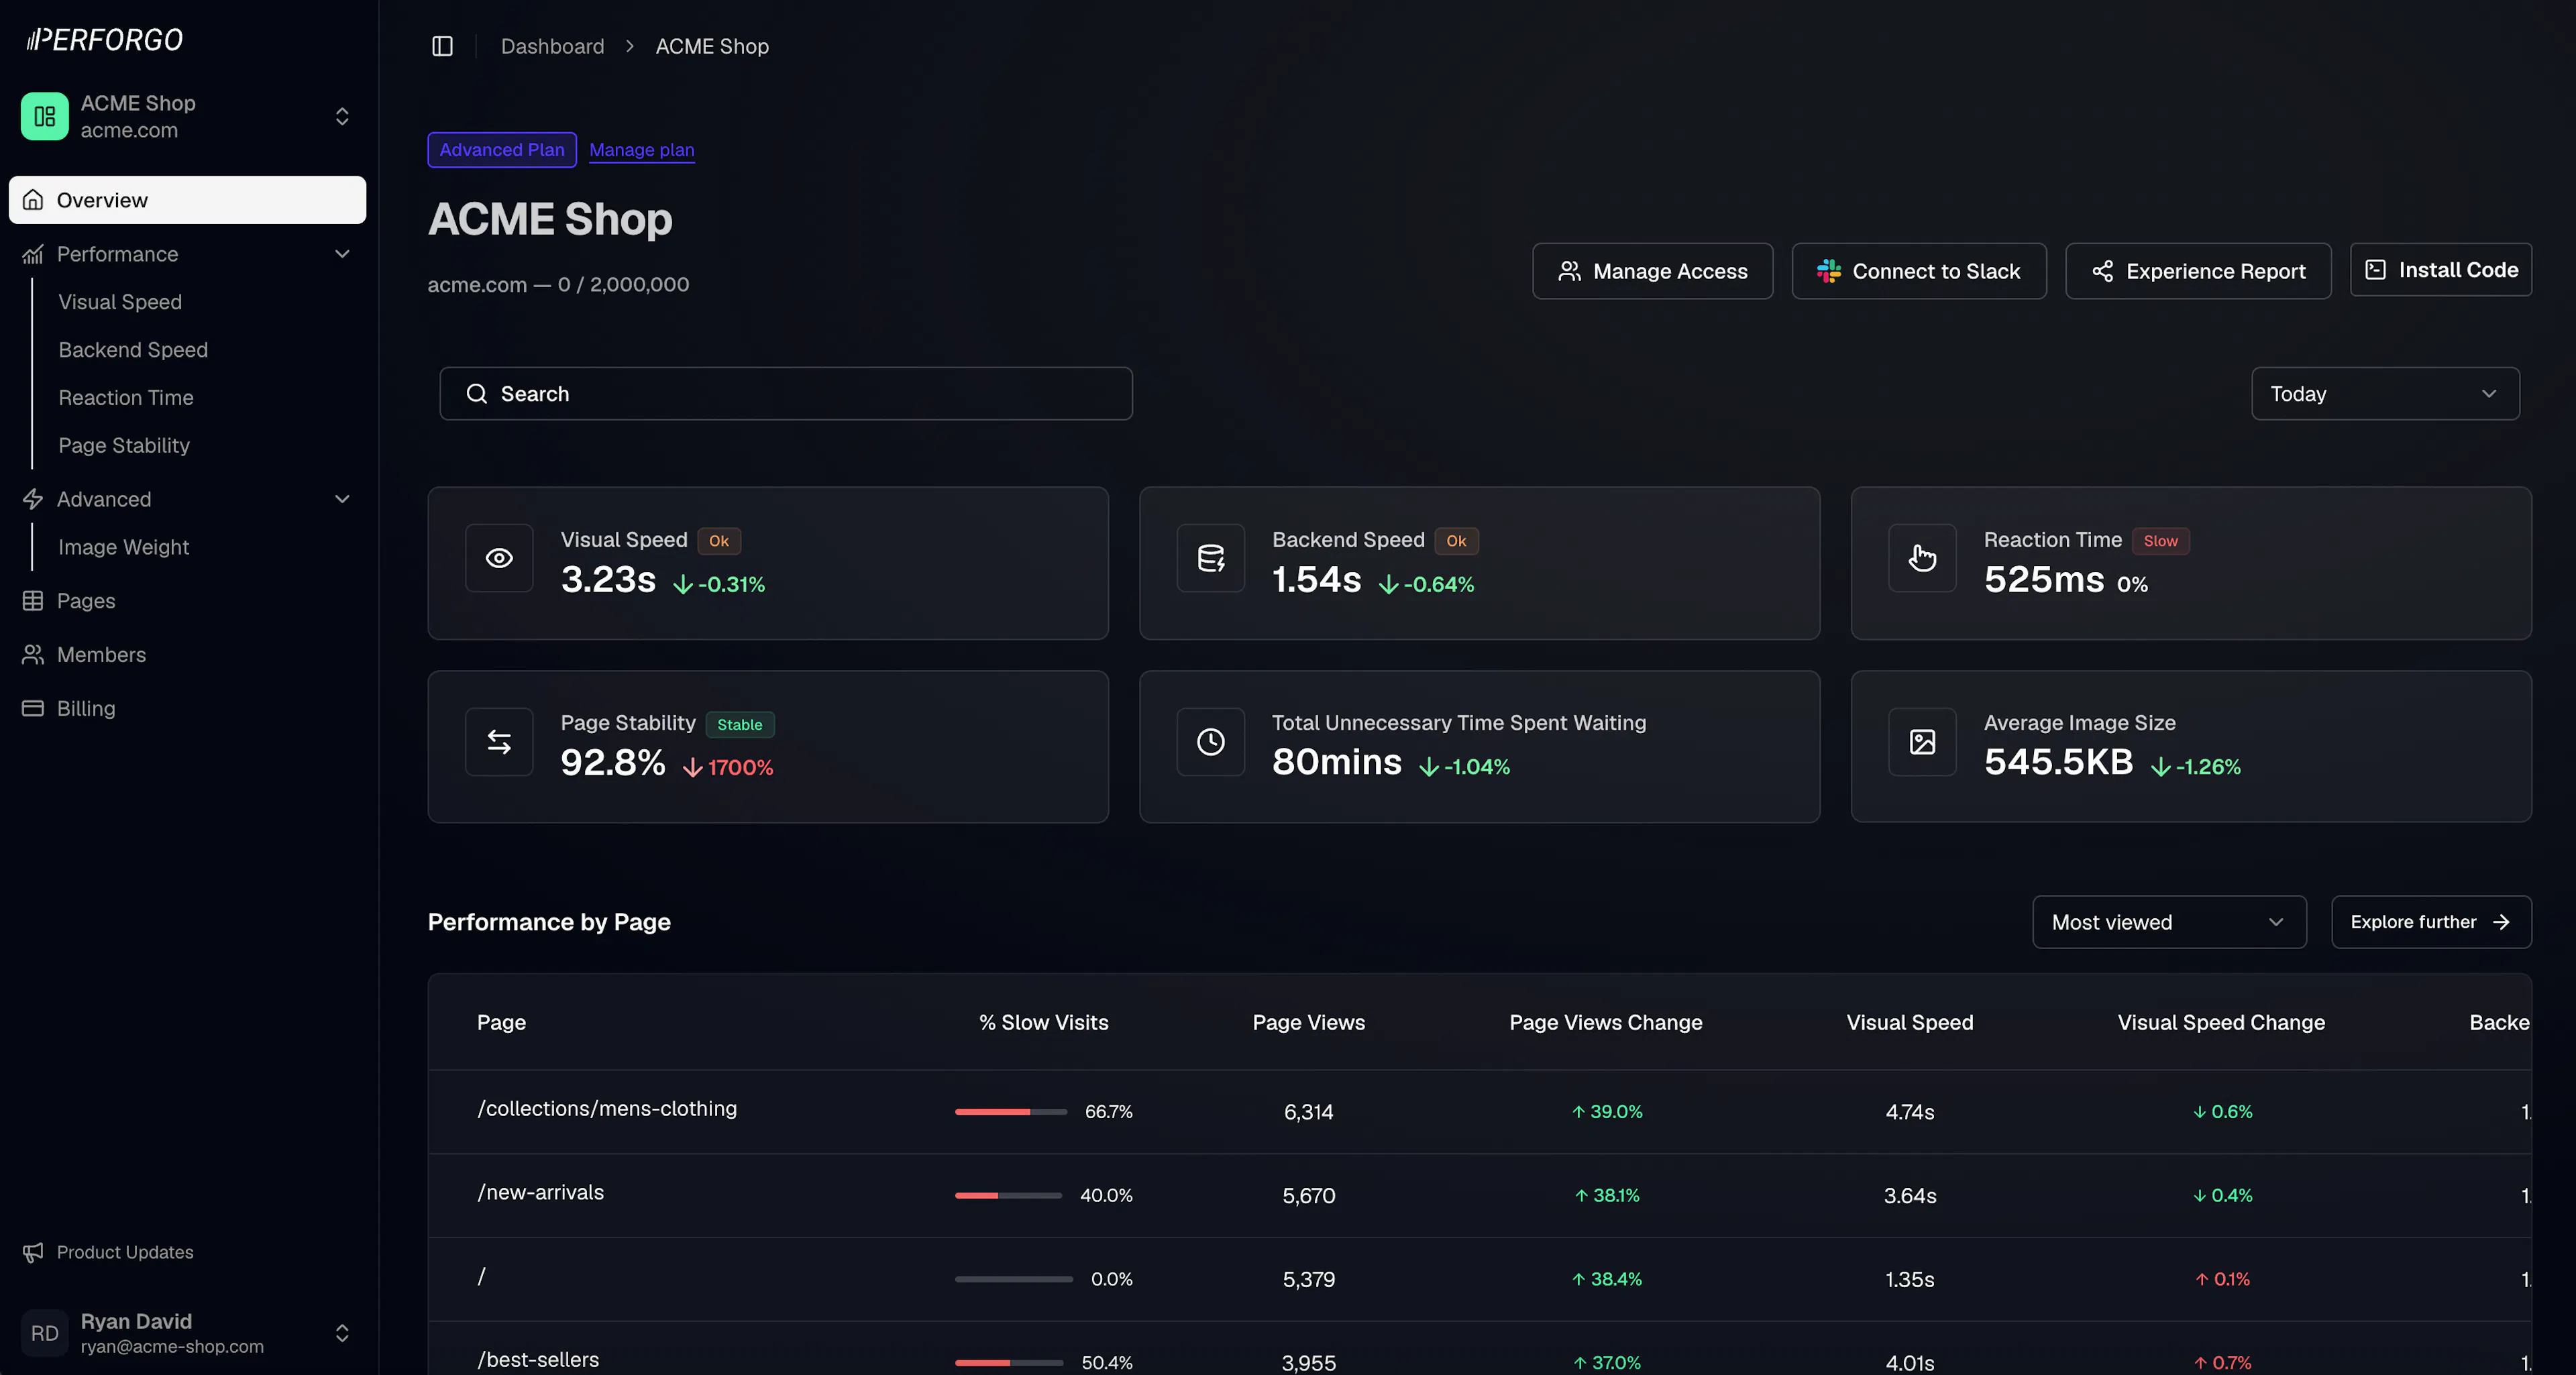Click the Install Code button
This screenshot has width=2576, height=1375.
pos(2441,270)
